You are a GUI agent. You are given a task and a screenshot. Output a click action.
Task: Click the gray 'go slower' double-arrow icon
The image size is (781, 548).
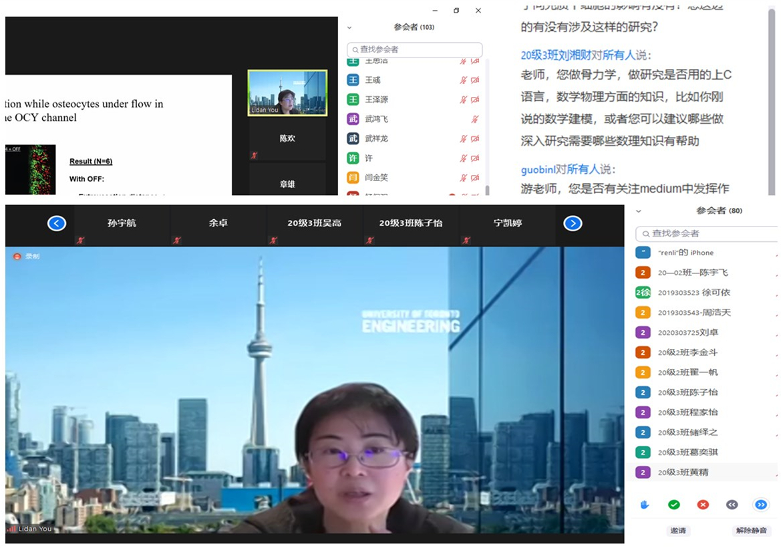(732, 505)
